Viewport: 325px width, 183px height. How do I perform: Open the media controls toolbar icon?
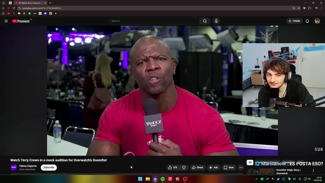pos(316,8)
